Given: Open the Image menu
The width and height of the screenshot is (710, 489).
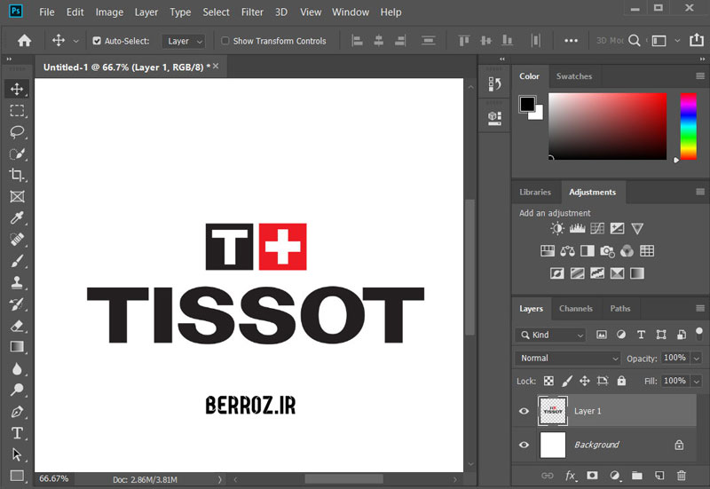Looking at the screenshot, I should (x=109, y=12).
